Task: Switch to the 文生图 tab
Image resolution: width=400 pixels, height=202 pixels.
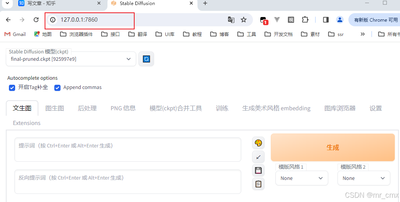Action: pyautogui.click(x=22, y=108)
